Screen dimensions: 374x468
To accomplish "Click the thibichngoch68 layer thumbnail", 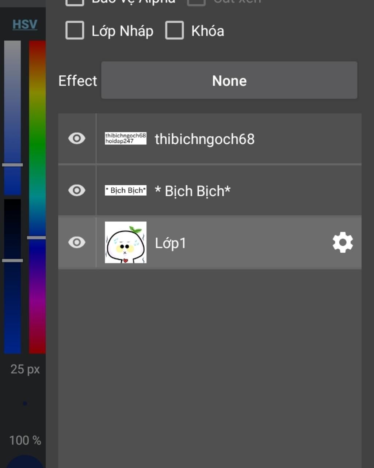I will (x=126, y=139).
